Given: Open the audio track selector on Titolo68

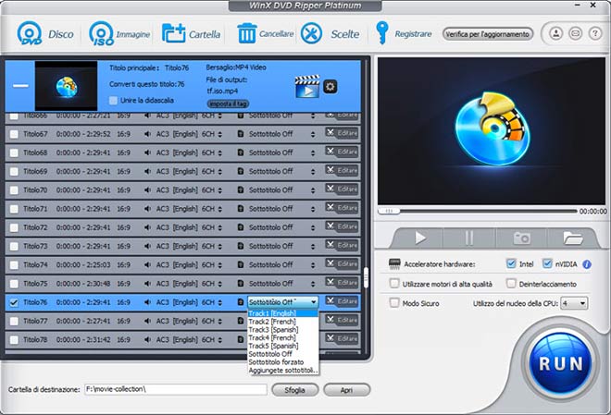Looking at the screenshot, I should tap(219, 153).
